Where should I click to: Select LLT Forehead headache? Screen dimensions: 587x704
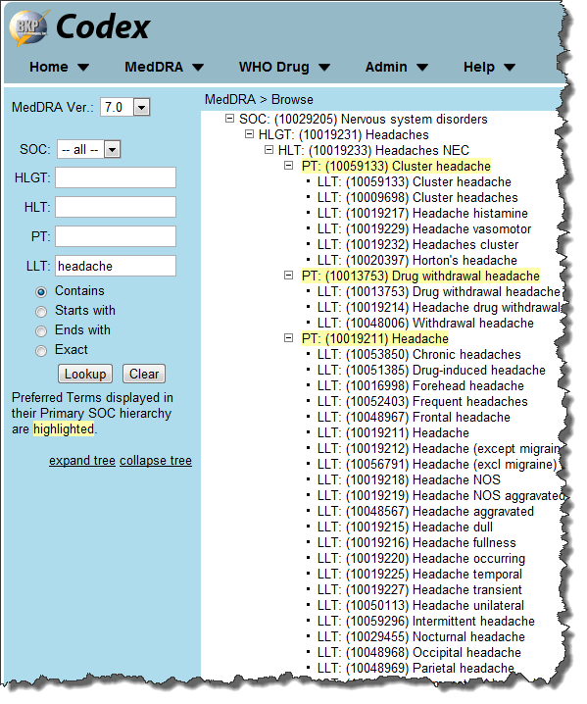click(420, 386)
